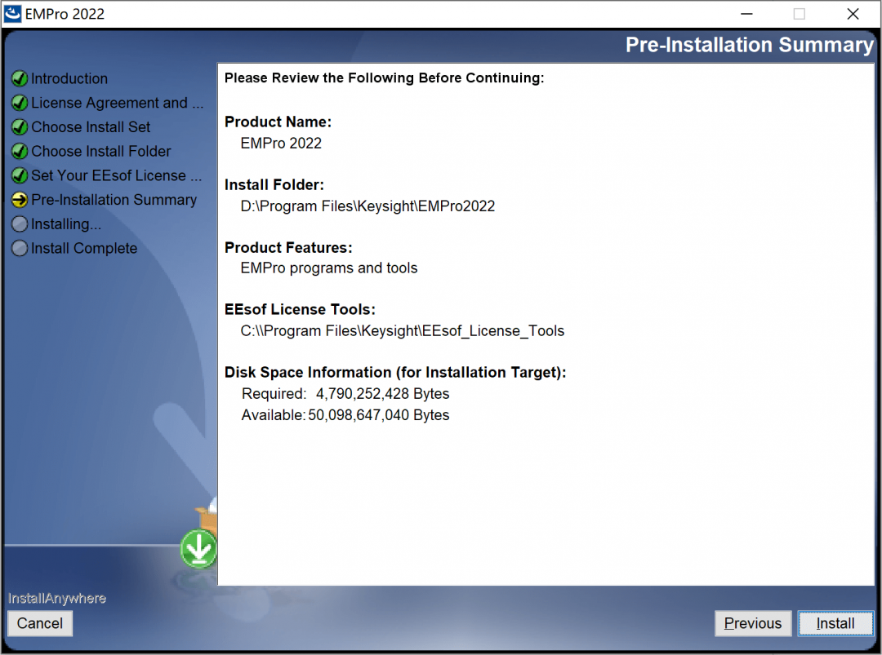The height and width of the screenshot is (655, 882).
Task: Click the gray circle icon next to Installing
Action: [x=20, y=224]
